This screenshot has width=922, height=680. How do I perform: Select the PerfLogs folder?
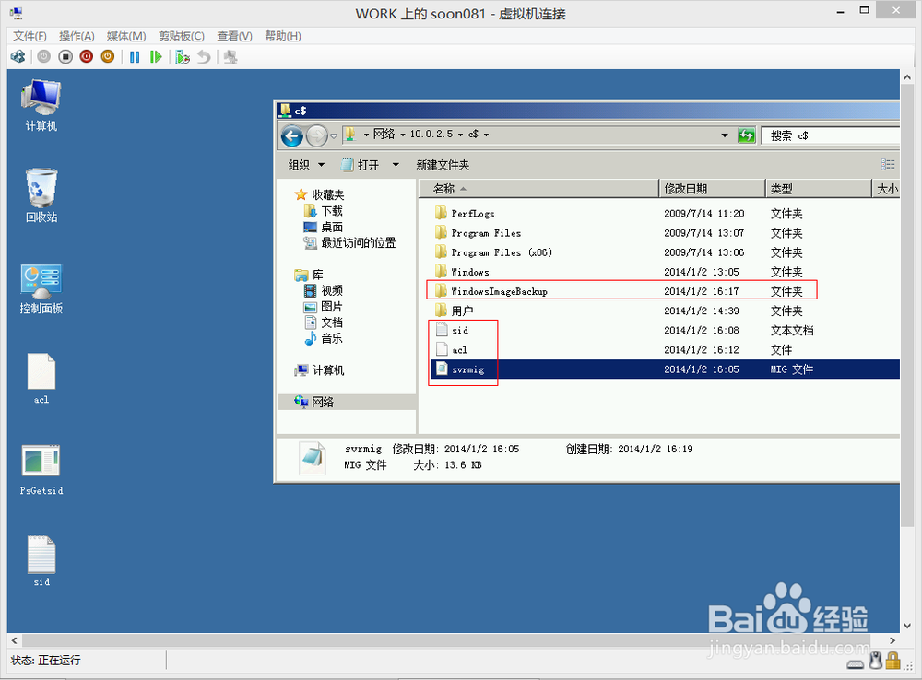click(465, 214)
